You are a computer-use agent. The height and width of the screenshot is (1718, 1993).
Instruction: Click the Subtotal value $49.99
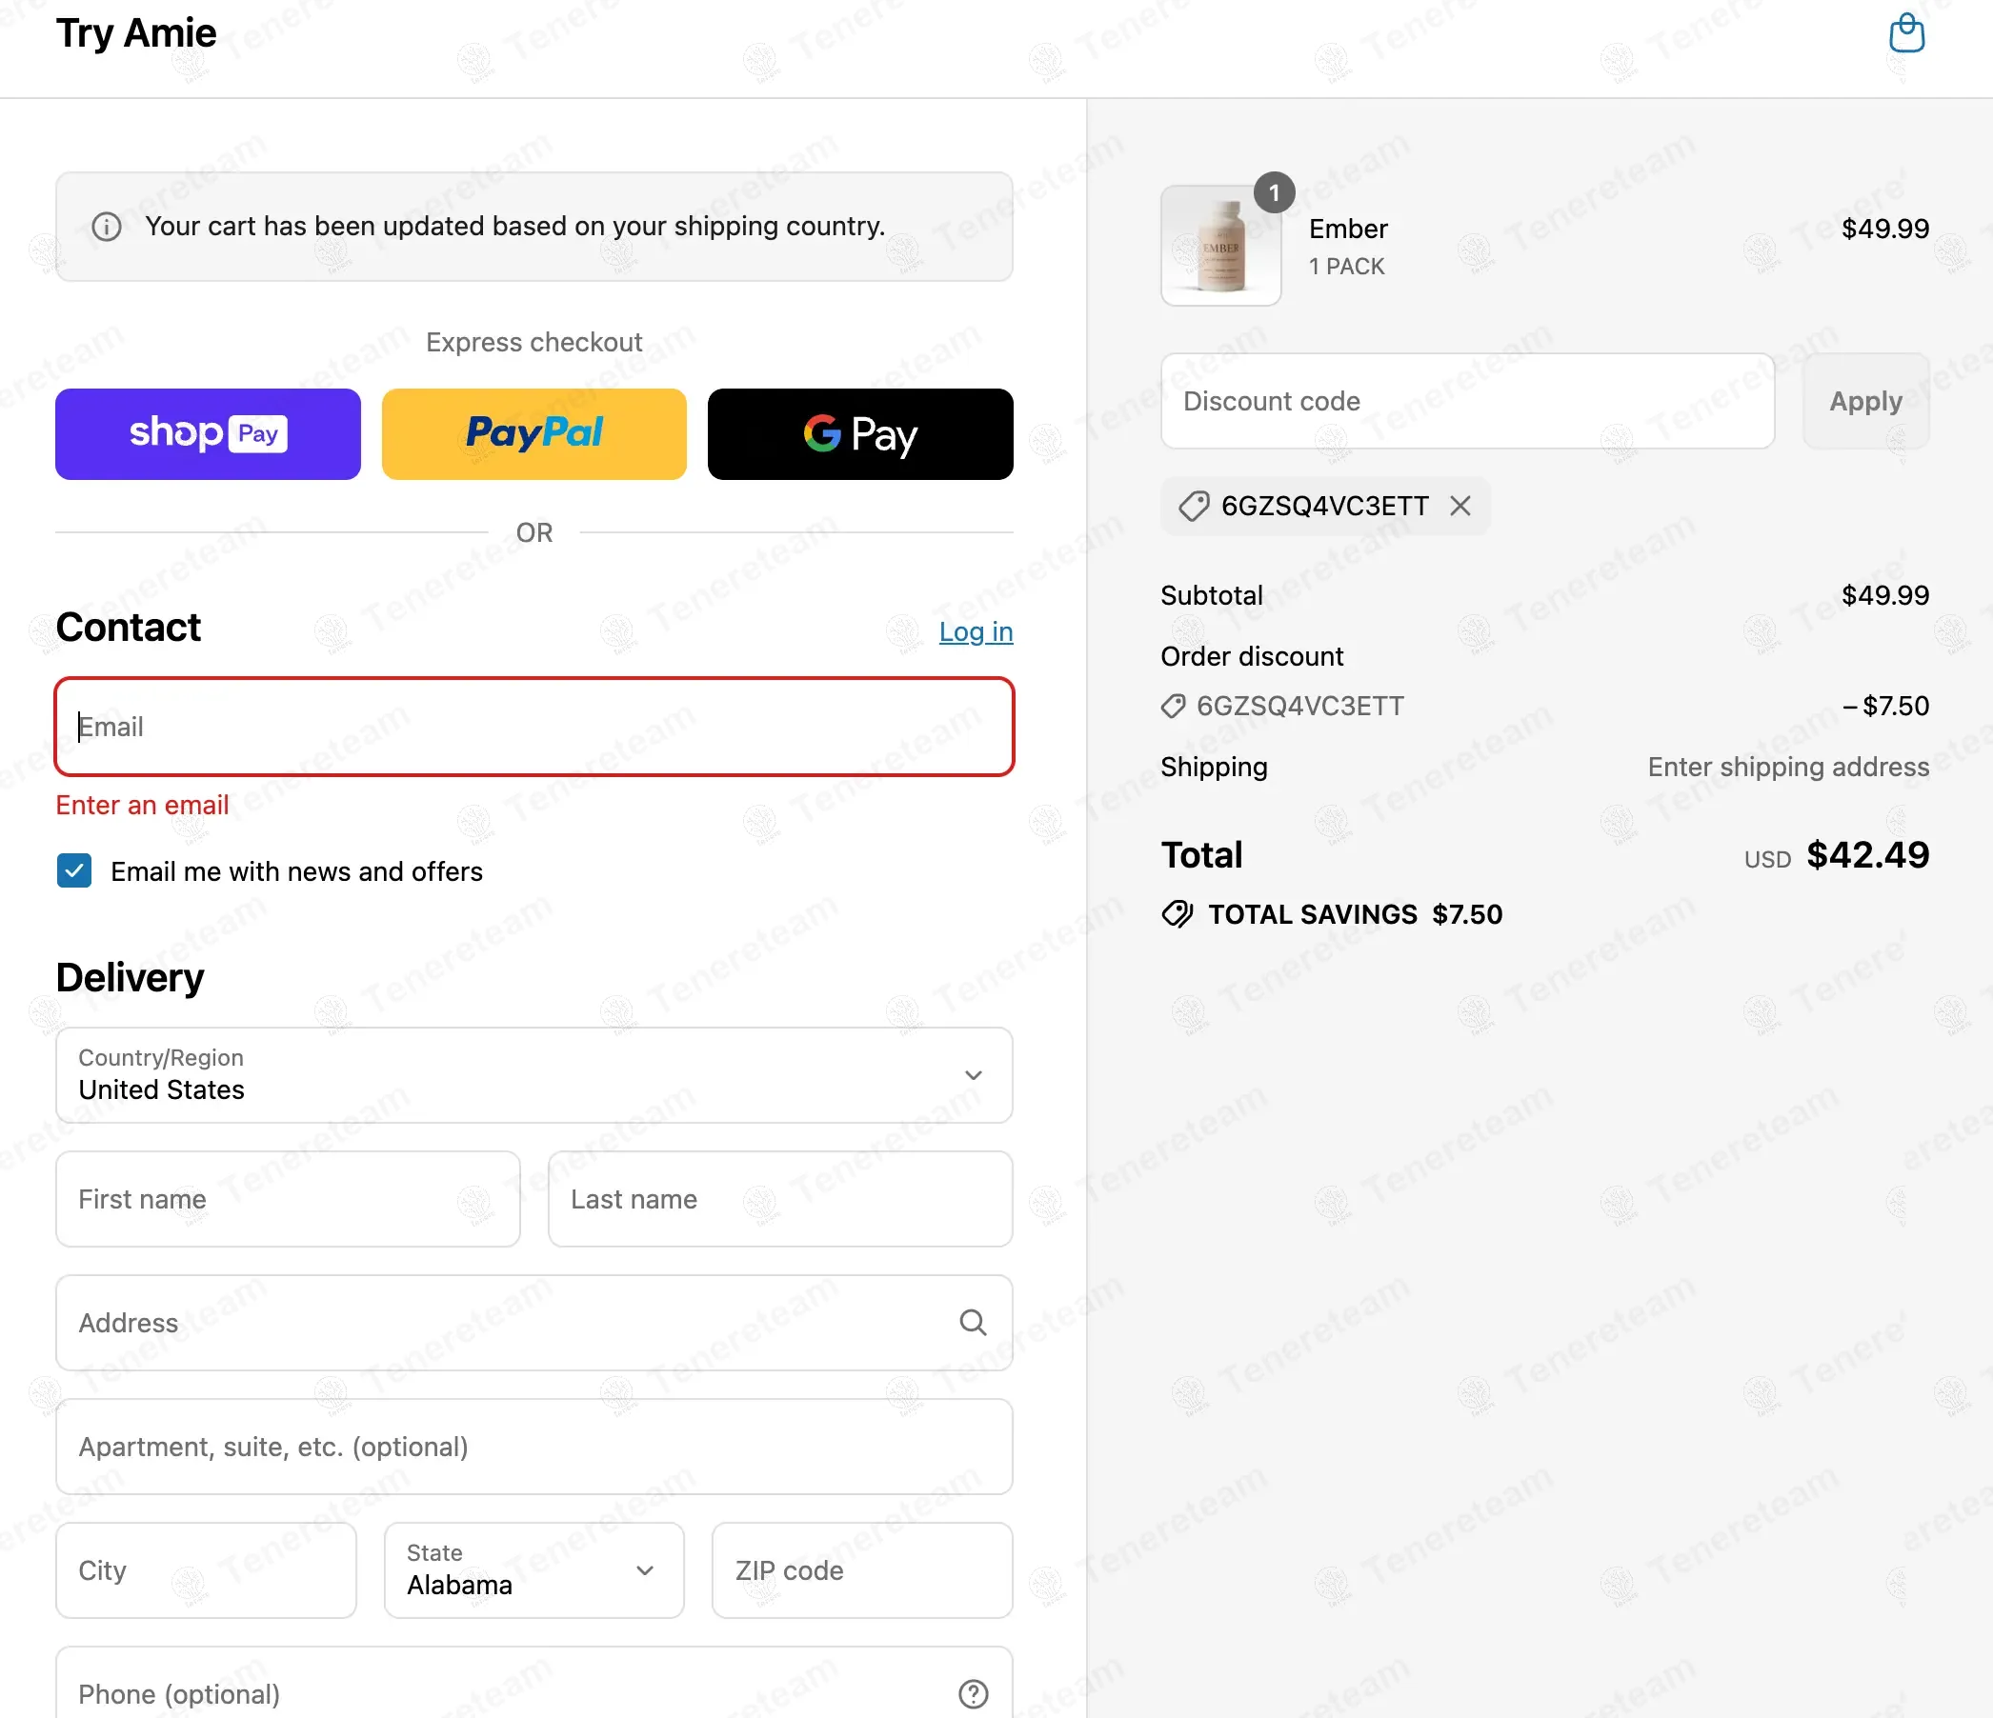click(1885, 595)
